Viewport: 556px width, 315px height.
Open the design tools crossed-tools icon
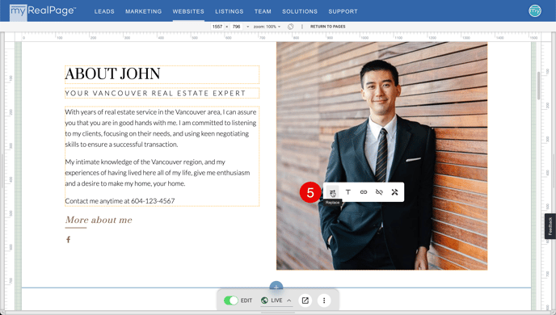(394, 192)
